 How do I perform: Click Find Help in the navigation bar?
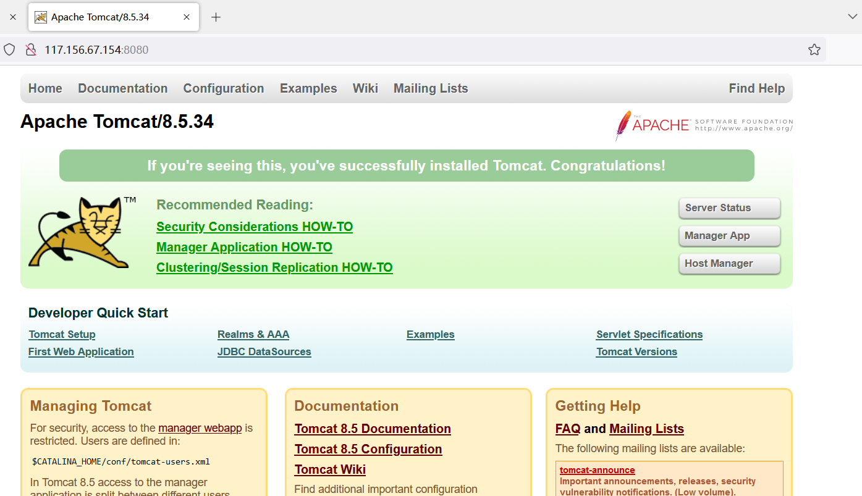click(757, 88)
